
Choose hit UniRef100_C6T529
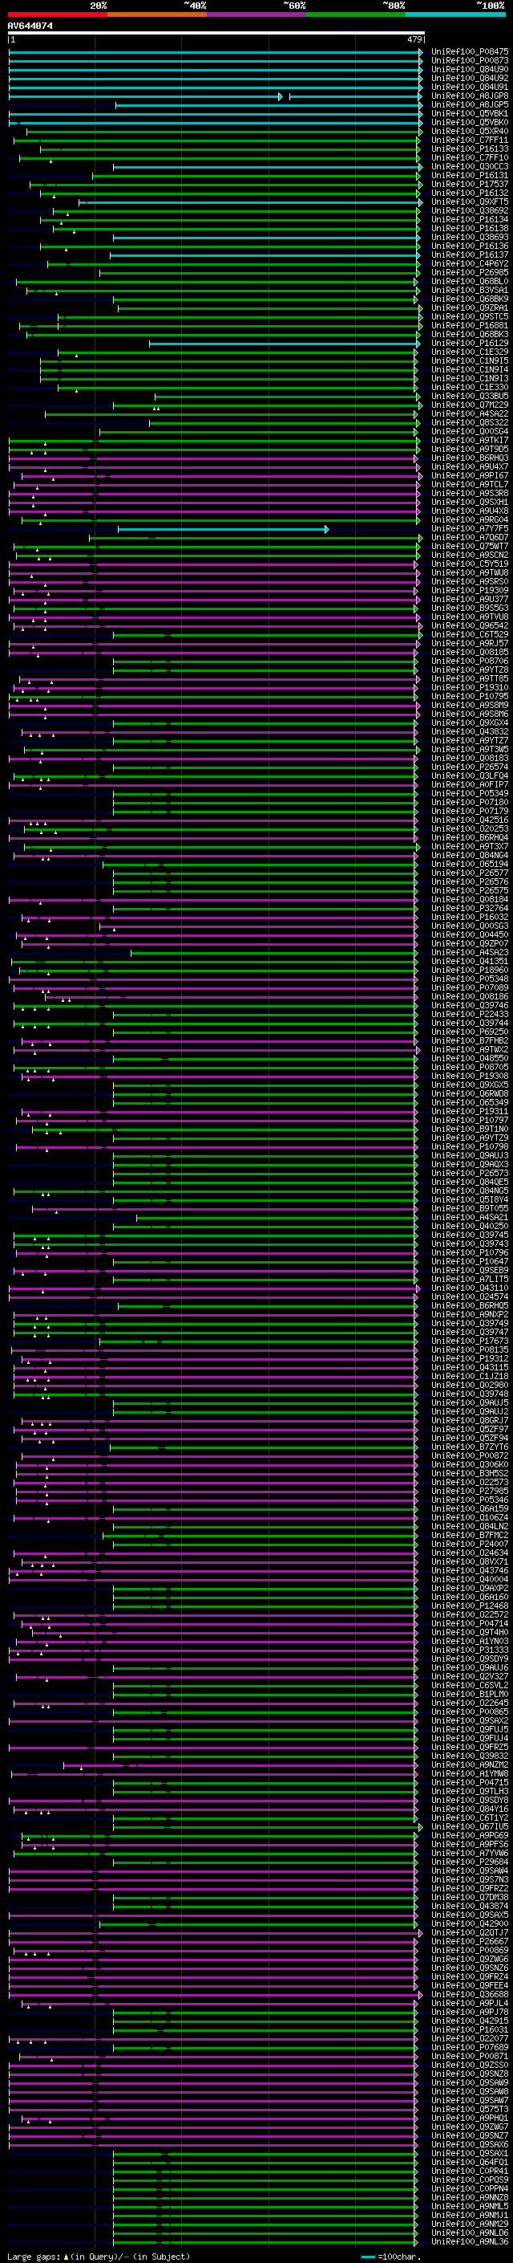coord(469,634)
